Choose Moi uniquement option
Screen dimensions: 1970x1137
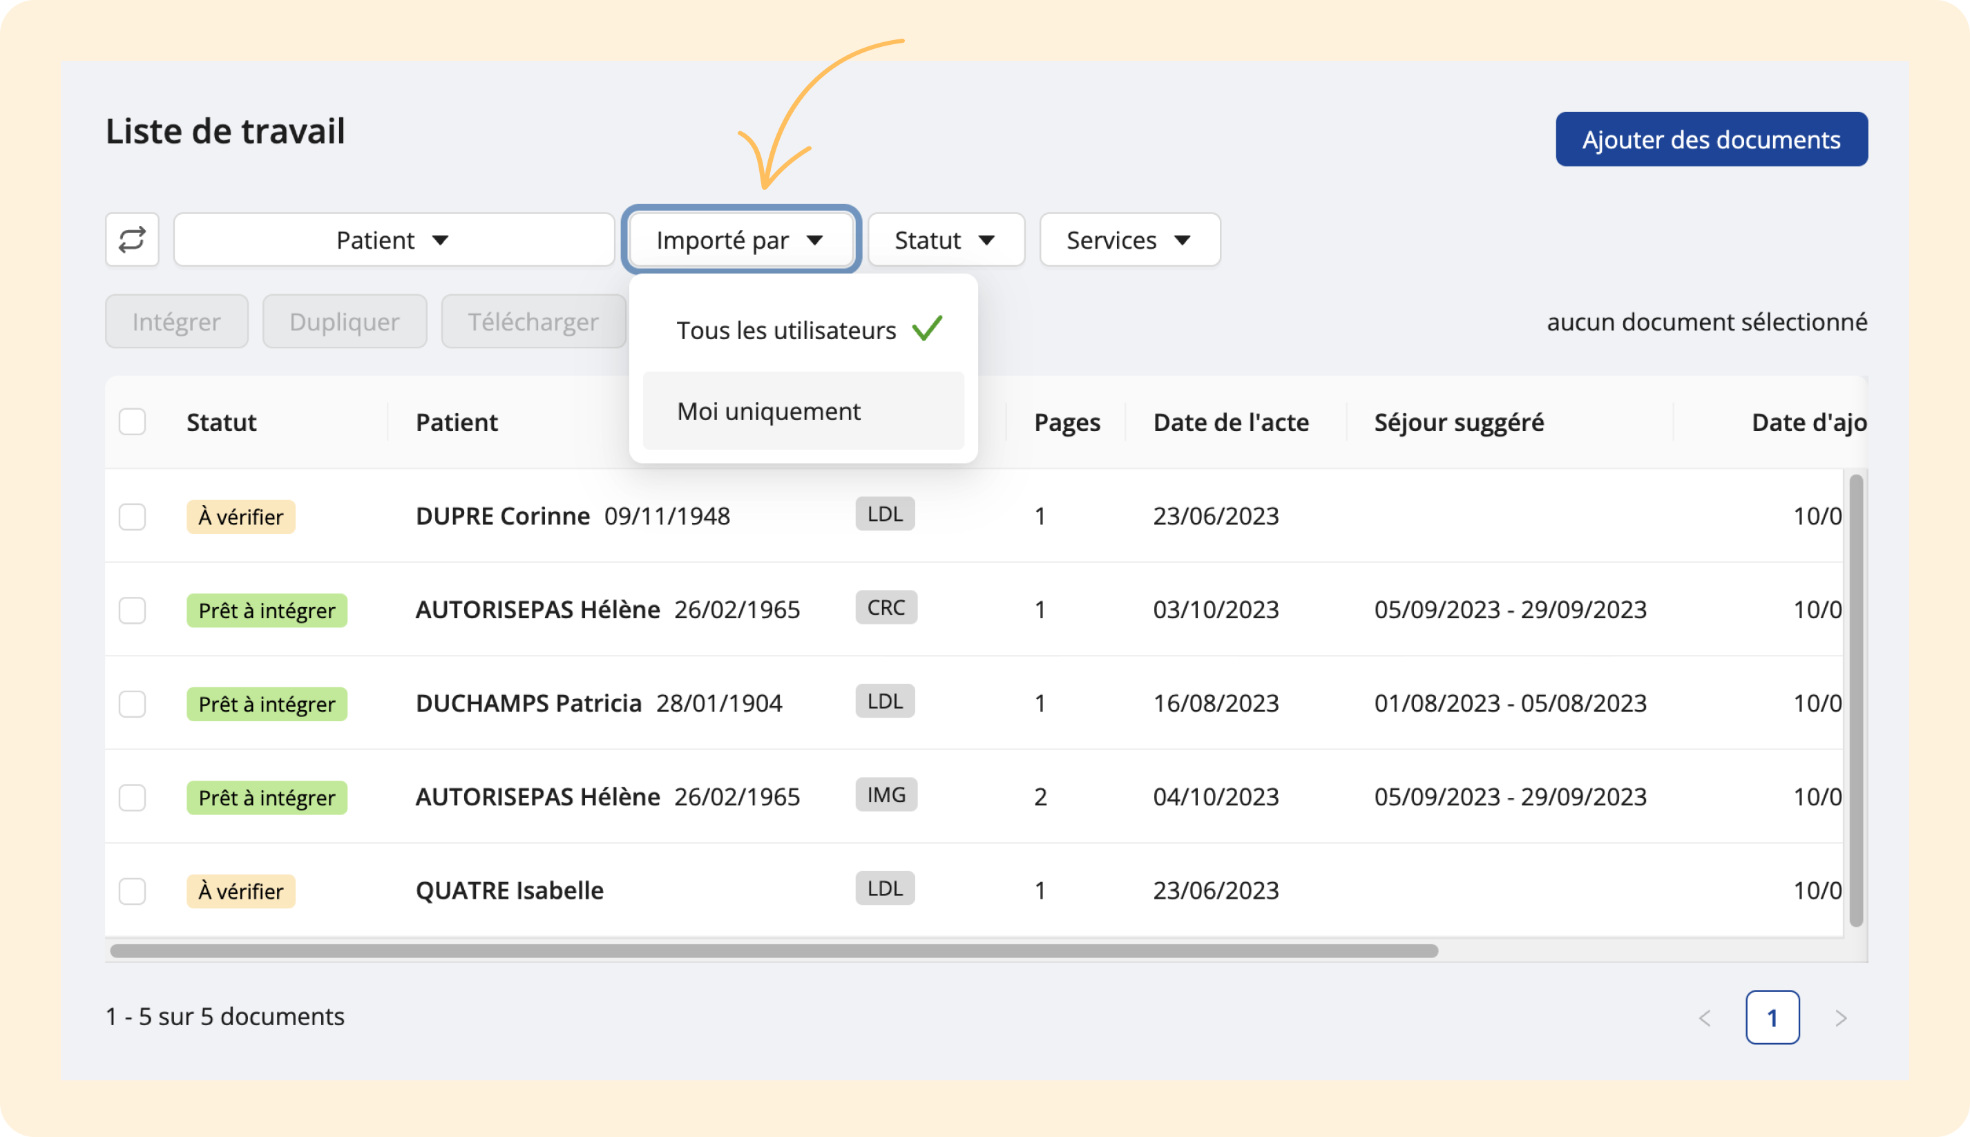point(803,411)
